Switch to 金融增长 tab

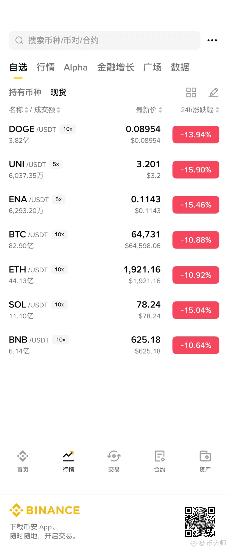(116, 68)
